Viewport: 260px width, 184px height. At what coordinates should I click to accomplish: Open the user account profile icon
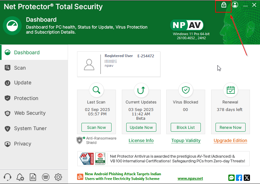pos(235,5)
